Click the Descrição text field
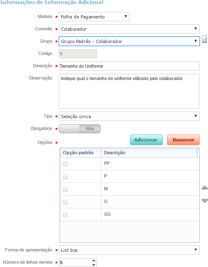The width and height of the screenshot is (208, 267). 129,66
